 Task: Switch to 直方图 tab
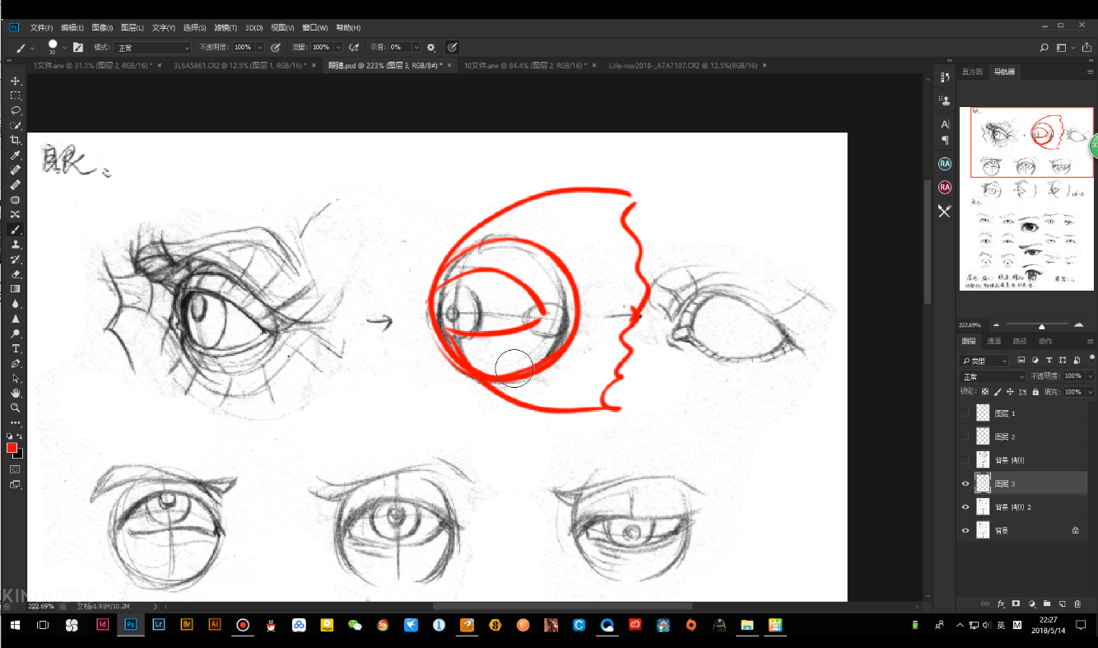972,72
